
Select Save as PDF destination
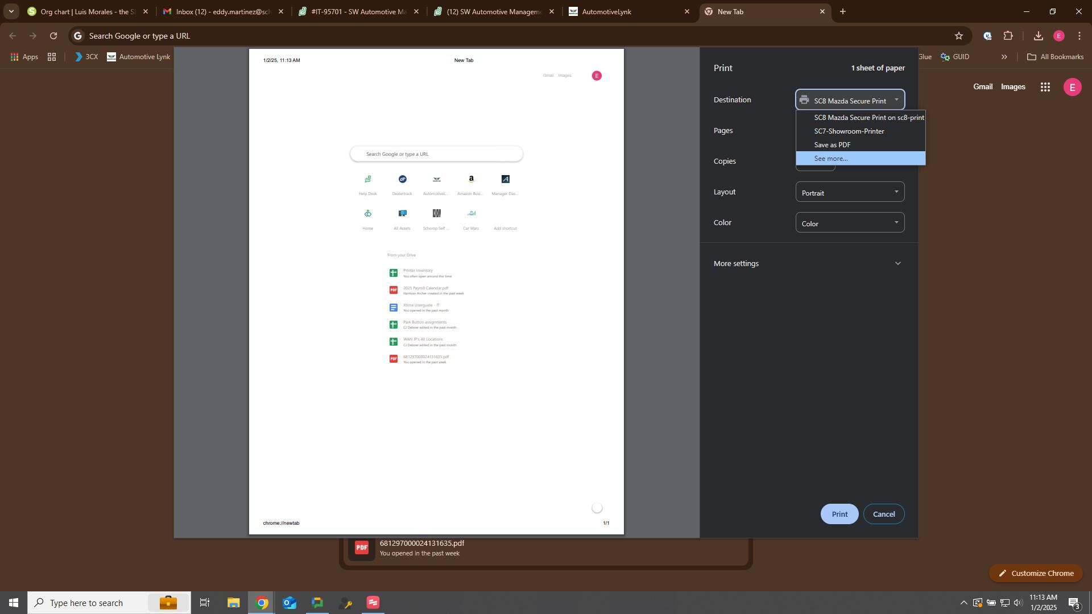point(832,145)
